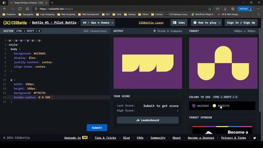Screen dimensions: 263x148
Task: Open the Leaderboard
Action: pos(148,120)
